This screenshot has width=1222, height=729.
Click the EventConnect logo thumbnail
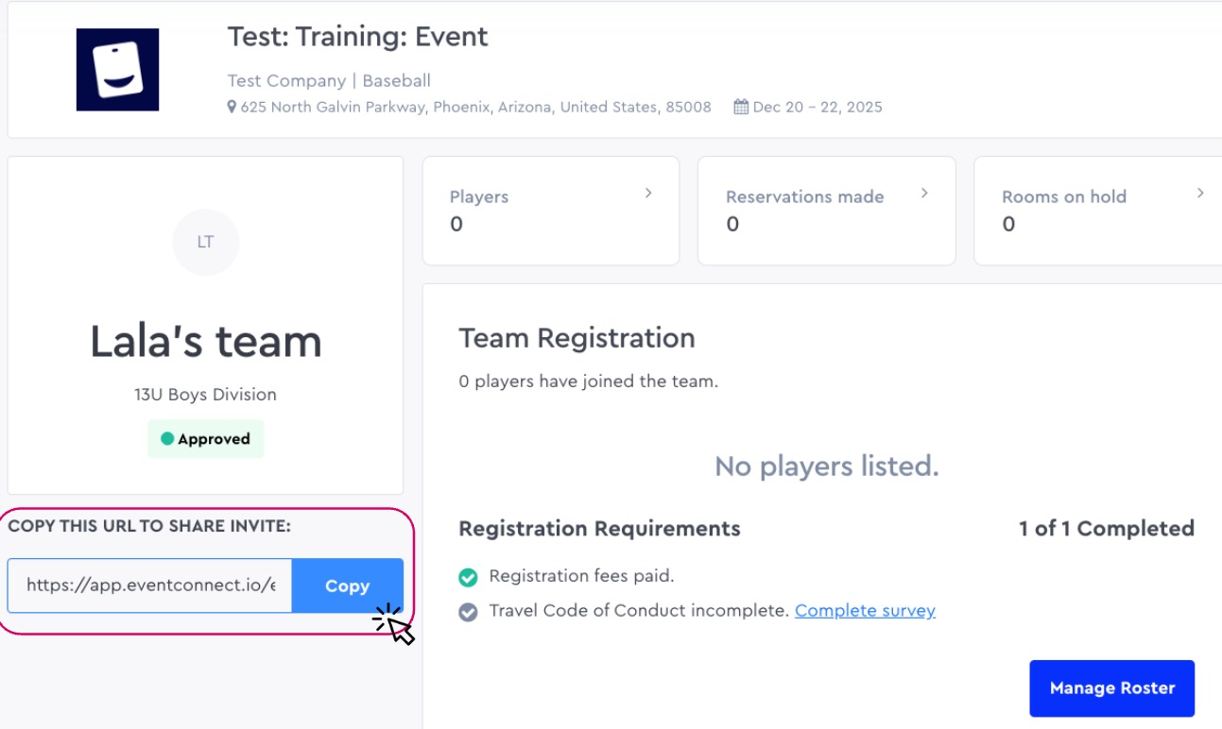click(x=117, y=70)
